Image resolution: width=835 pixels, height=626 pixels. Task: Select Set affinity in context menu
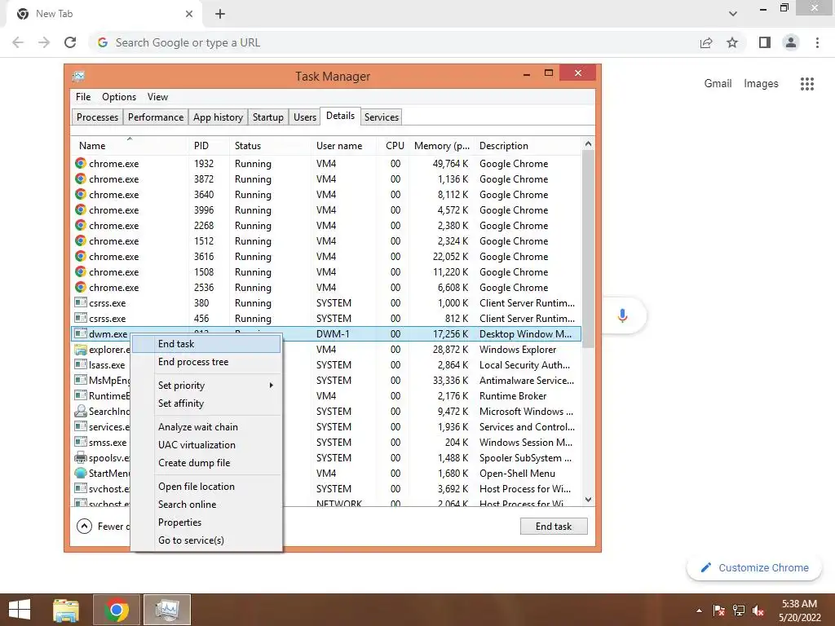[x=206, y=403]
